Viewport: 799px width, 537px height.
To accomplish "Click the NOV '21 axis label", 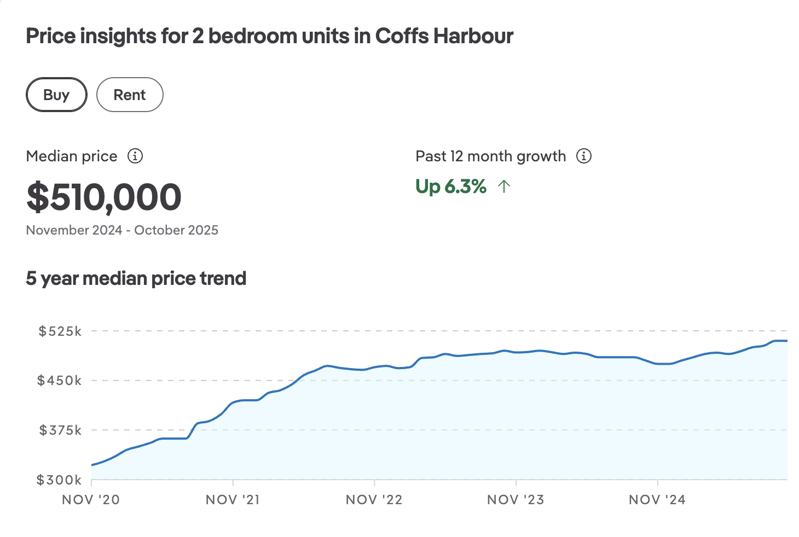I will coord(233,500).
